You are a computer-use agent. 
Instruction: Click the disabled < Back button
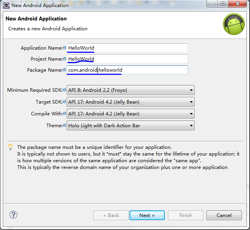coord(111,215)
